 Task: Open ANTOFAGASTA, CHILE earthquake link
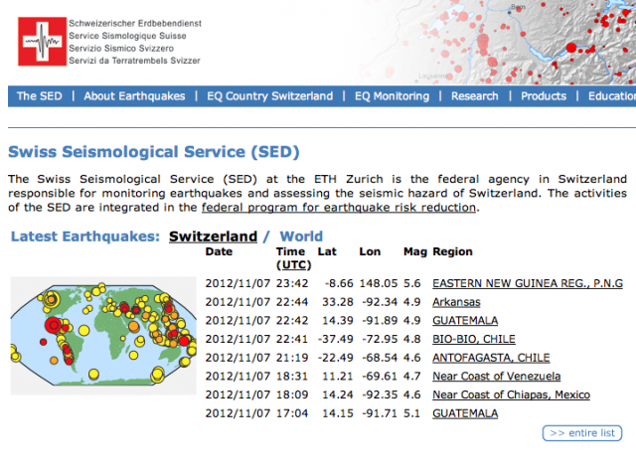491,358
